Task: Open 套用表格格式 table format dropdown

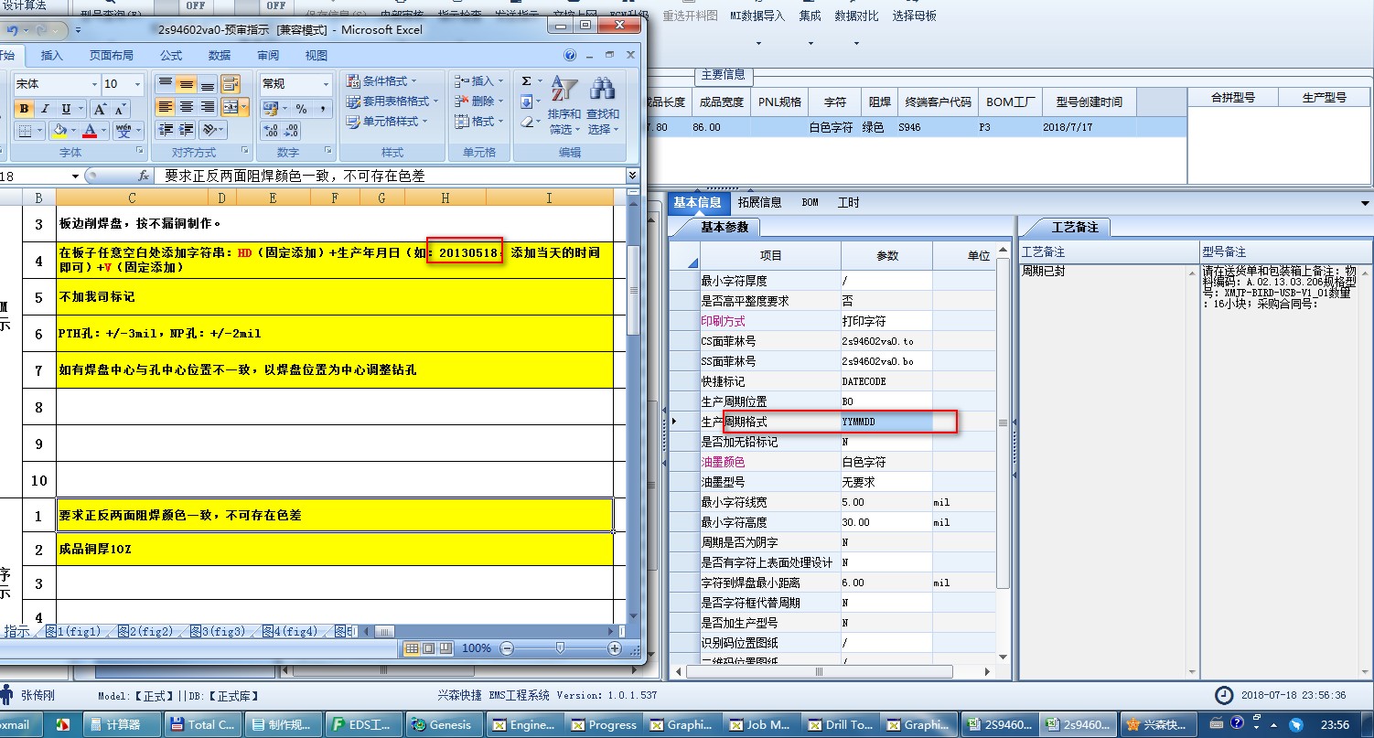Action: [392, 102]
